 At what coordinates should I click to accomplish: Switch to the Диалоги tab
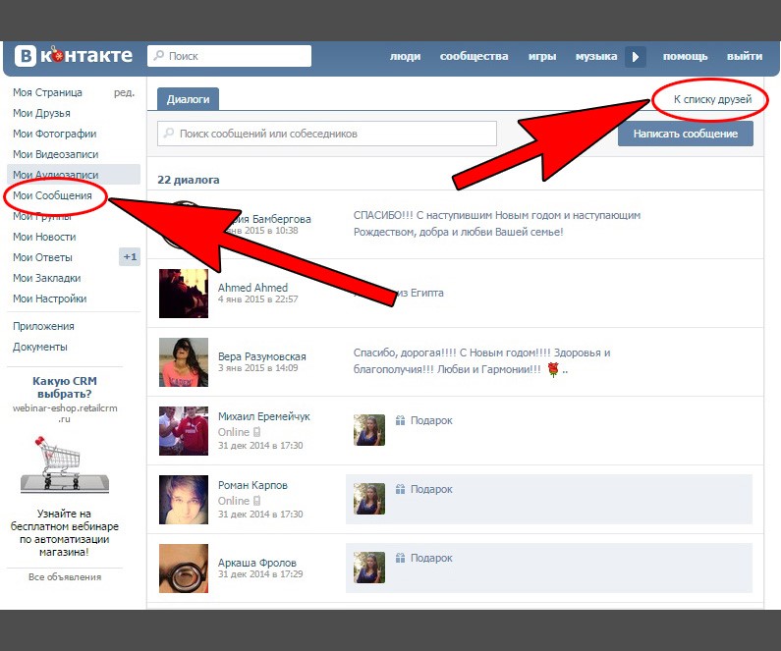tap(188, 99)
